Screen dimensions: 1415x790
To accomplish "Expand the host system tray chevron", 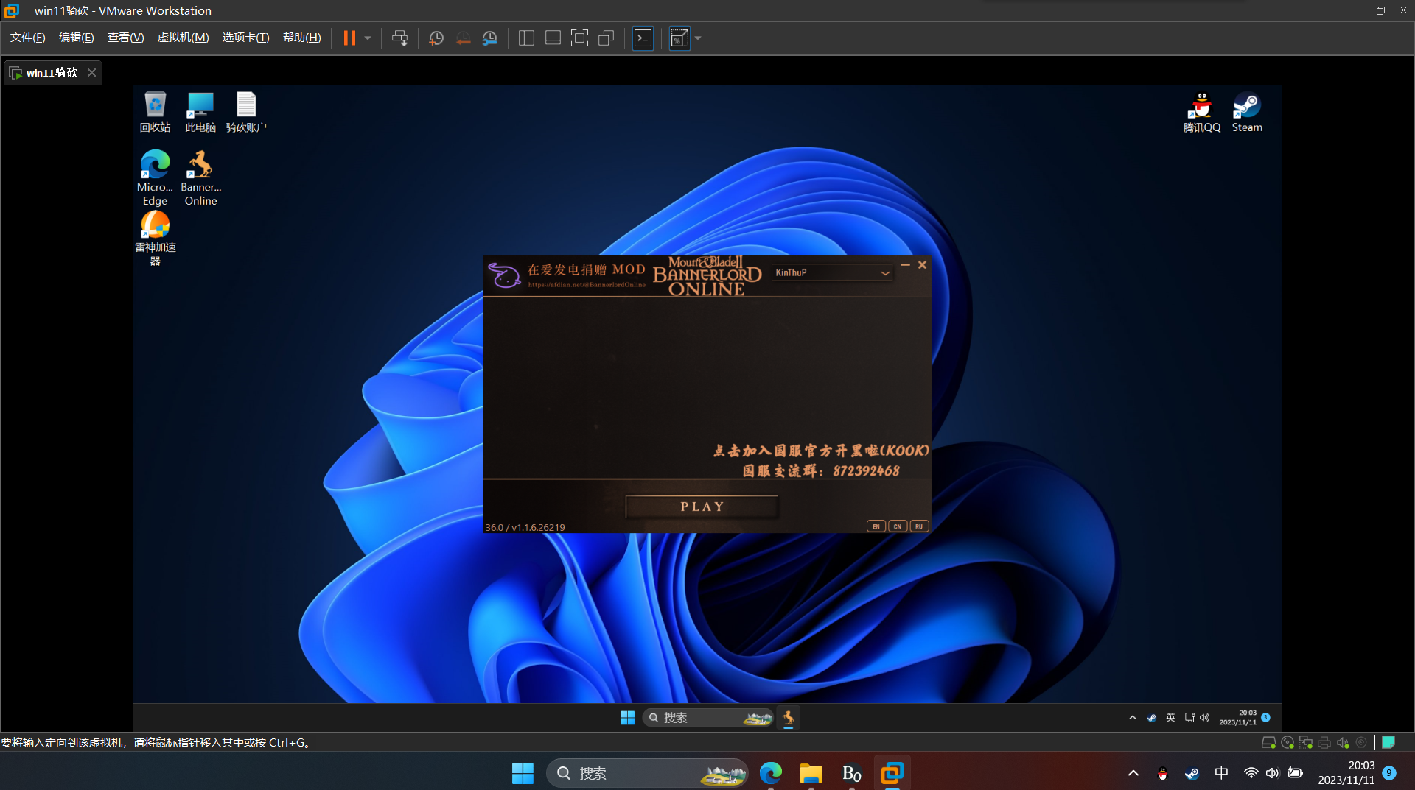I will click(1133, 773).
